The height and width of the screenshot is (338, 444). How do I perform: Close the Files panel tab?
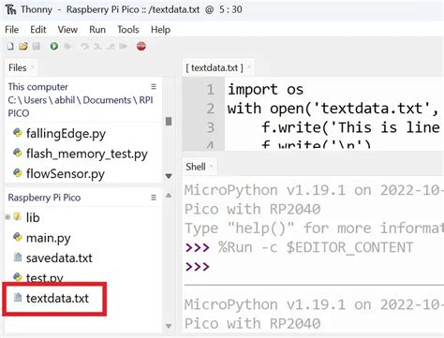pyautogui.click(x=33, y=66)
